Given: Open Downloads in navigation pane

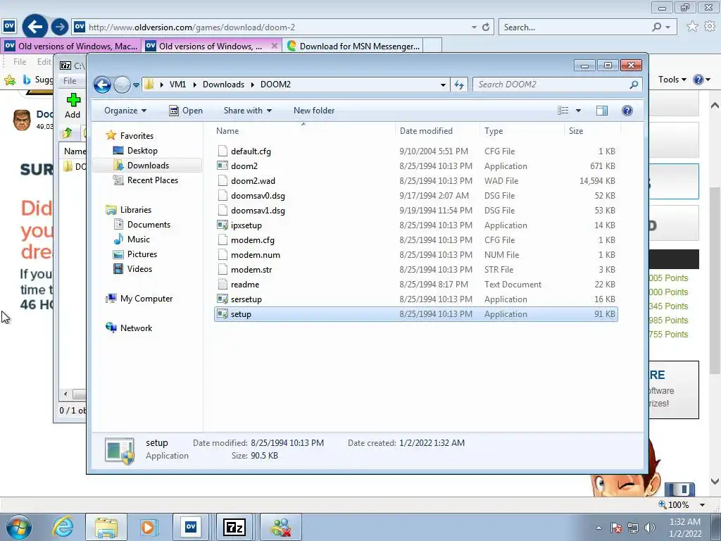Looking at the screenshot, I should click(148, 165).
